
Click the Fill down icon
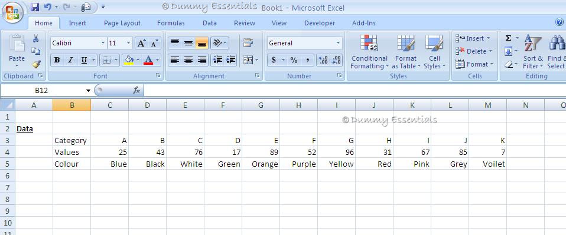click(x=508, y=51)
